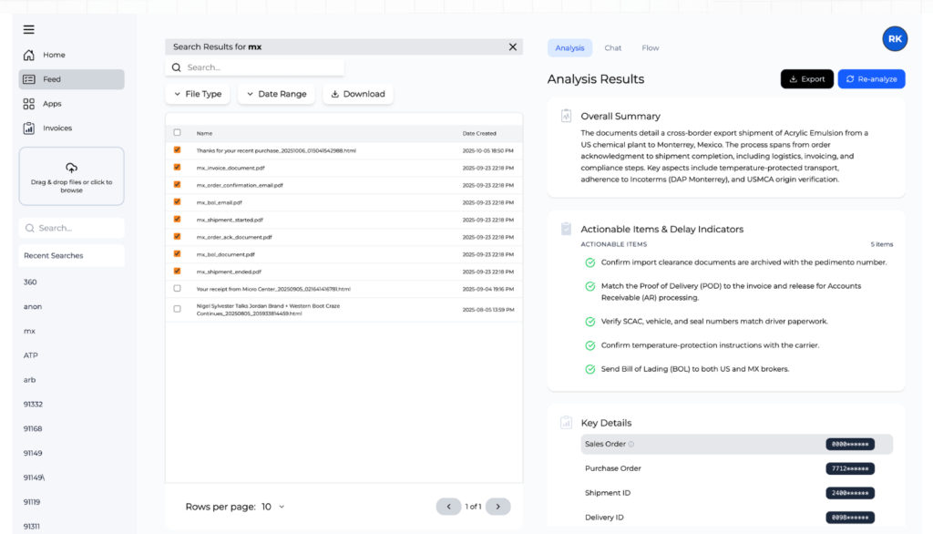Trigger Re-analyze with the refresh button
Screen dimensions: 933x534
870,78
